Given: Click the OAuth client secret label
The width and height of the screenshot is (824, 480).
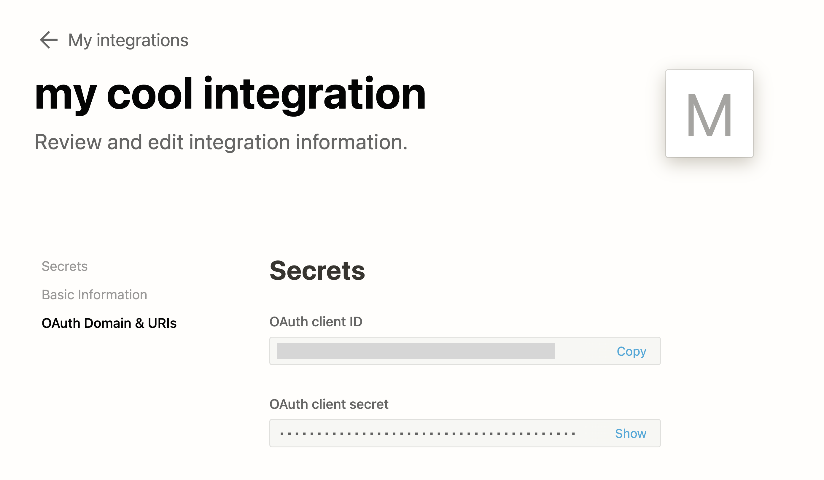Looking at the screenshot, I should 329,404.
